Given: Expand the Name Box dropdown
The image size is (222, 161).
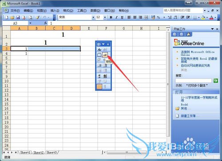Looking at the screenshot, I should (30, 23).
